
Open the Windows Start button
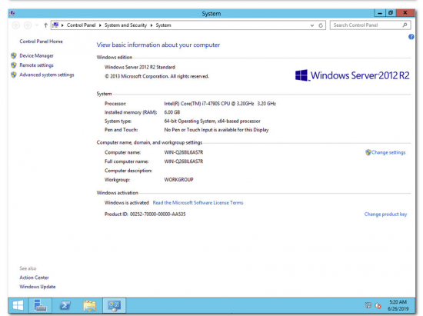[x=18, y=305]
